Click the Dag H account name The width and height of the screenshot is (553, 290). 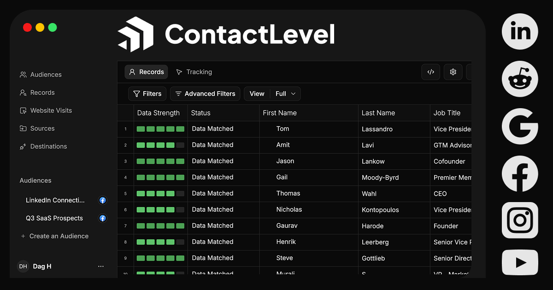tap(42, 267)
